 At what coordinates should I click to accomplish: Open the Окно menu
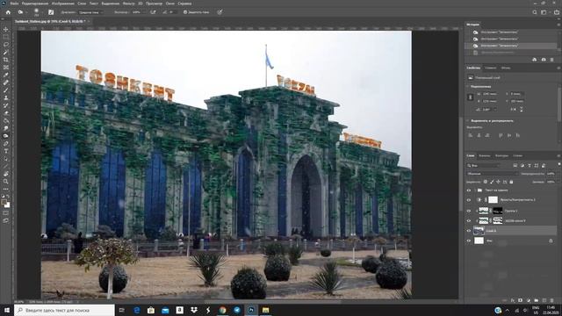click(x=170, y=4)
